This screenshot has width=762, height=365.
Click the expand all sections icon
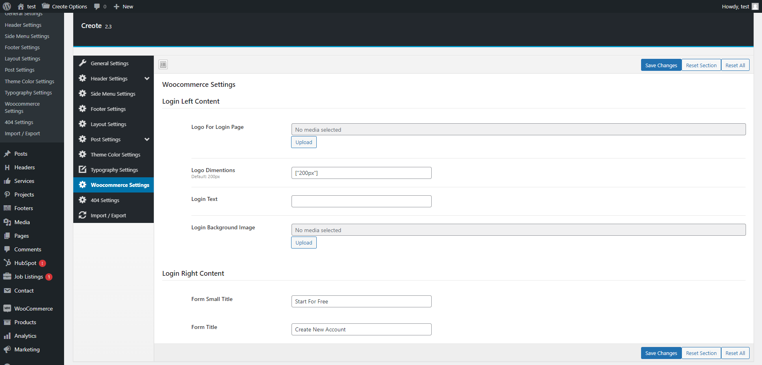coord(163,64)
